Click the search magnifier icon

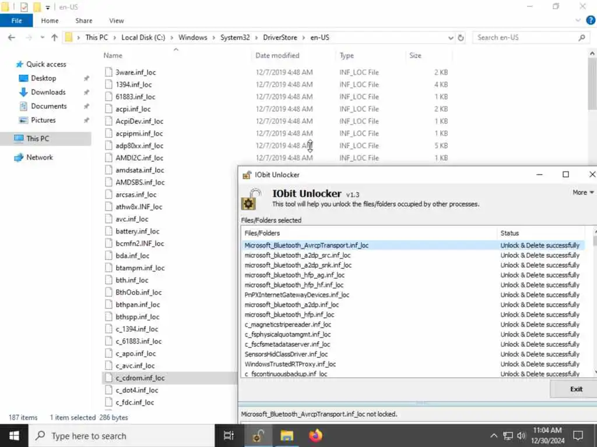[x=581, y=37]
